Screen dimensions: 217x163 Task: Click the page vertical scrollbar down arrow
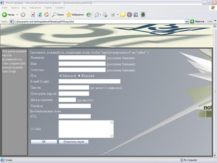(215, 155)
